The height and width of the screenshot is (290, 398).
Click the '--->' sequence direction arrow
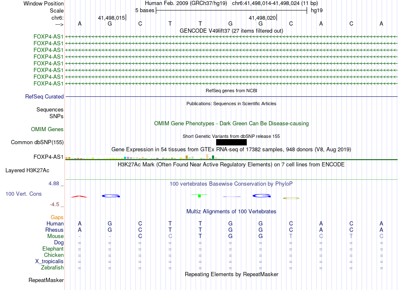pos(59,24)
